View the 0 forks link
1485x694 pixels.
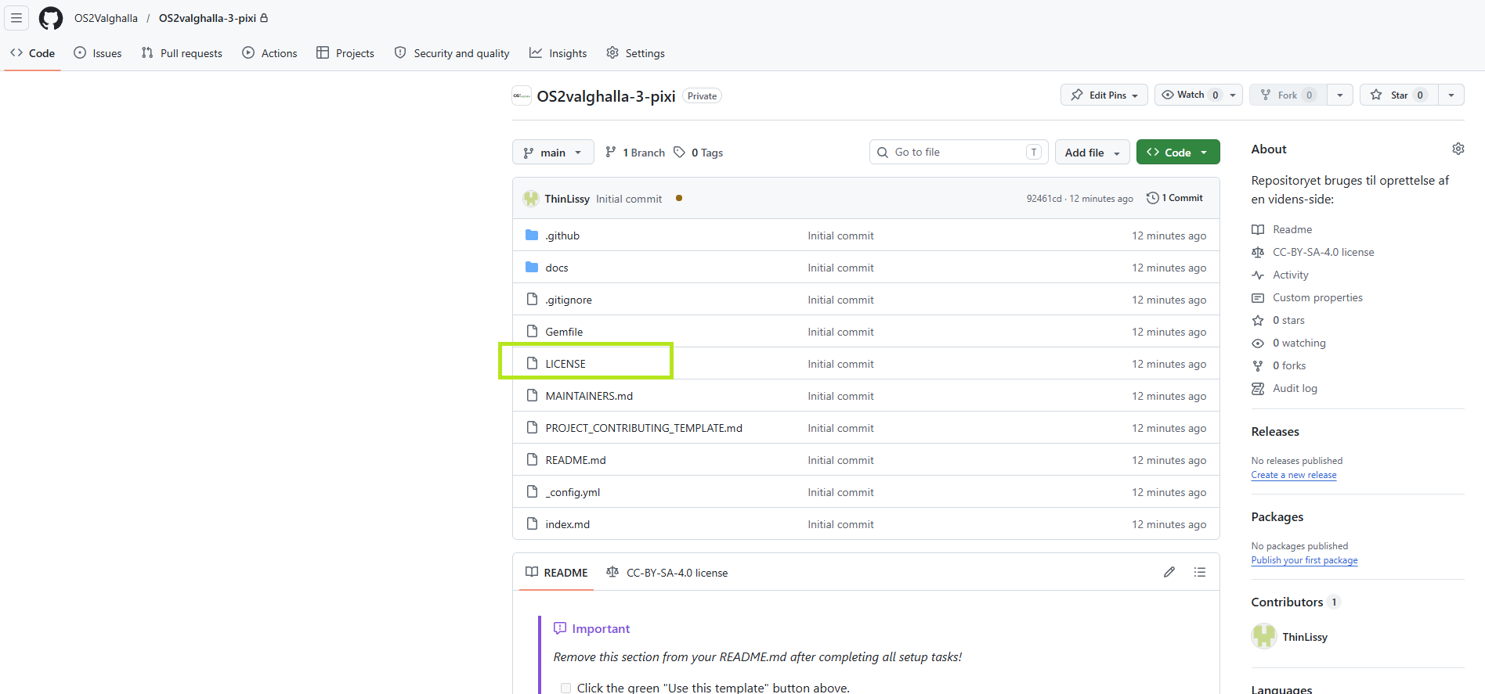tap(1279, 365)
